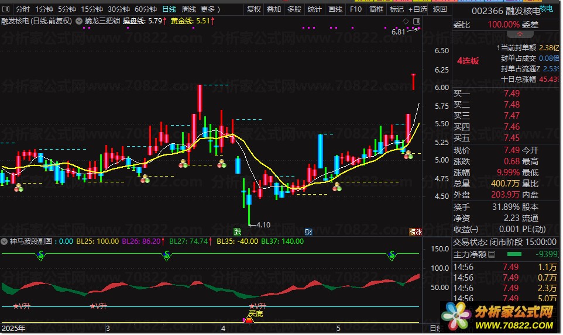Click the 6.81 high price label
The height and width of the screenshot is (335, 563).
click(398, 32)
